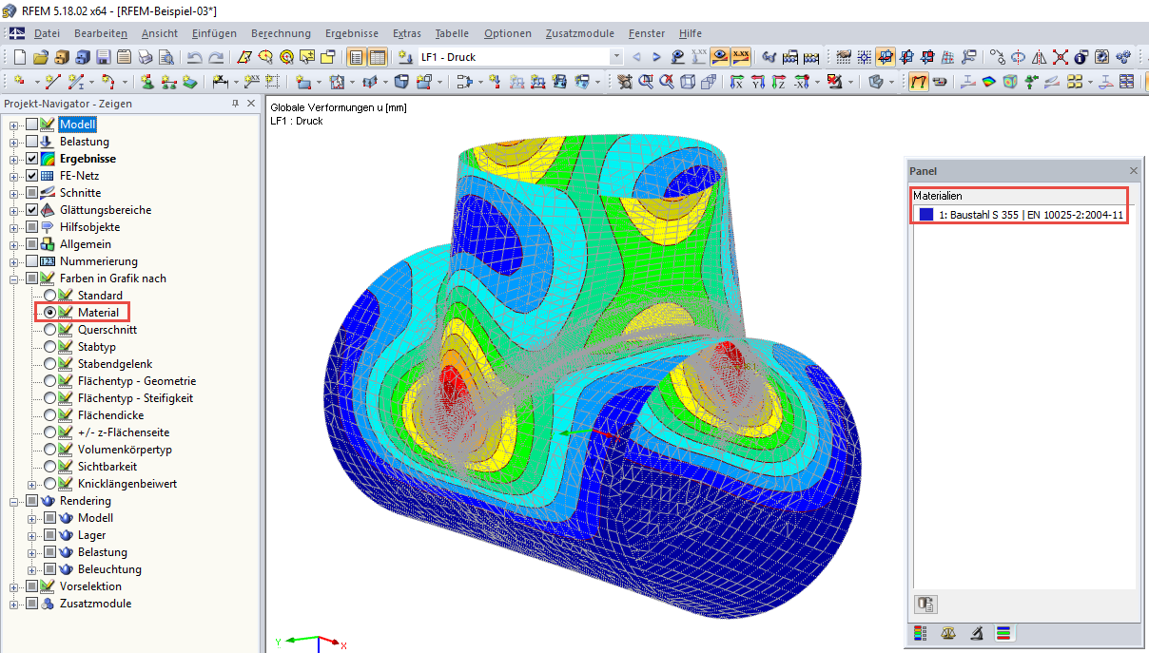The width and height of the screenshot is (1149, 653).
Task: Collapse the Rendering tree node
Action: pyautogui.click(x=14, y=501)
